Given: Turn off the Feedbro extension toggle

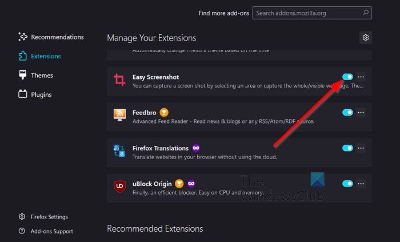Looking at the screenshot, I should click(347, 113).
